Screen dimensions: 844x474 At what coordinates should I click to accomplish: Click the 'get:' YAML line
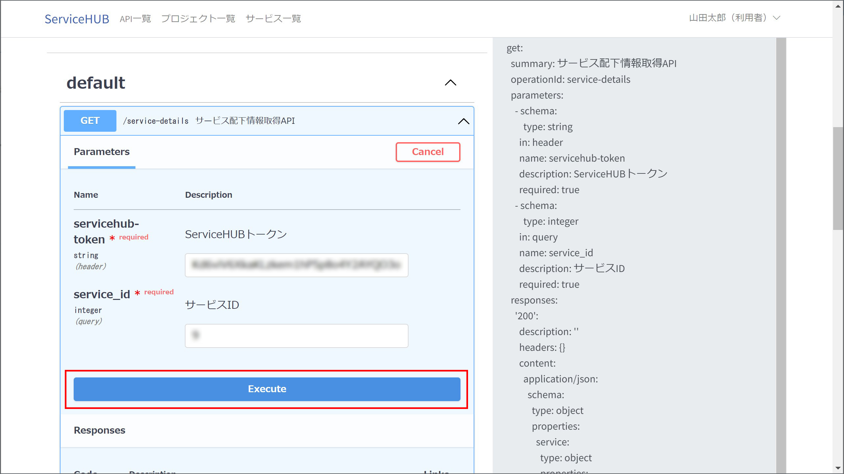514,48
